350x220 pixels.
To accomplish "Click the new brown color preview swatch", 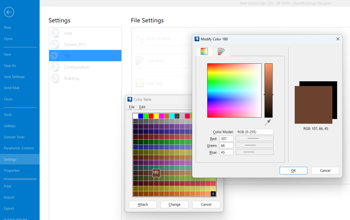I will 313,105.
